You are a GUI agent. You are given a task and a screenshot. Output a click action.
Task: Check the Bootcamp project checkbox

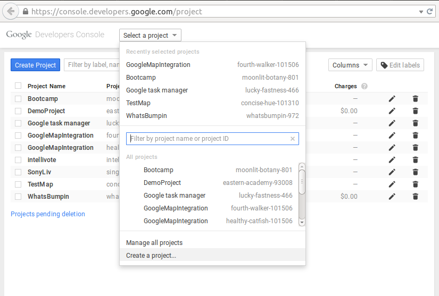point(18,99)
